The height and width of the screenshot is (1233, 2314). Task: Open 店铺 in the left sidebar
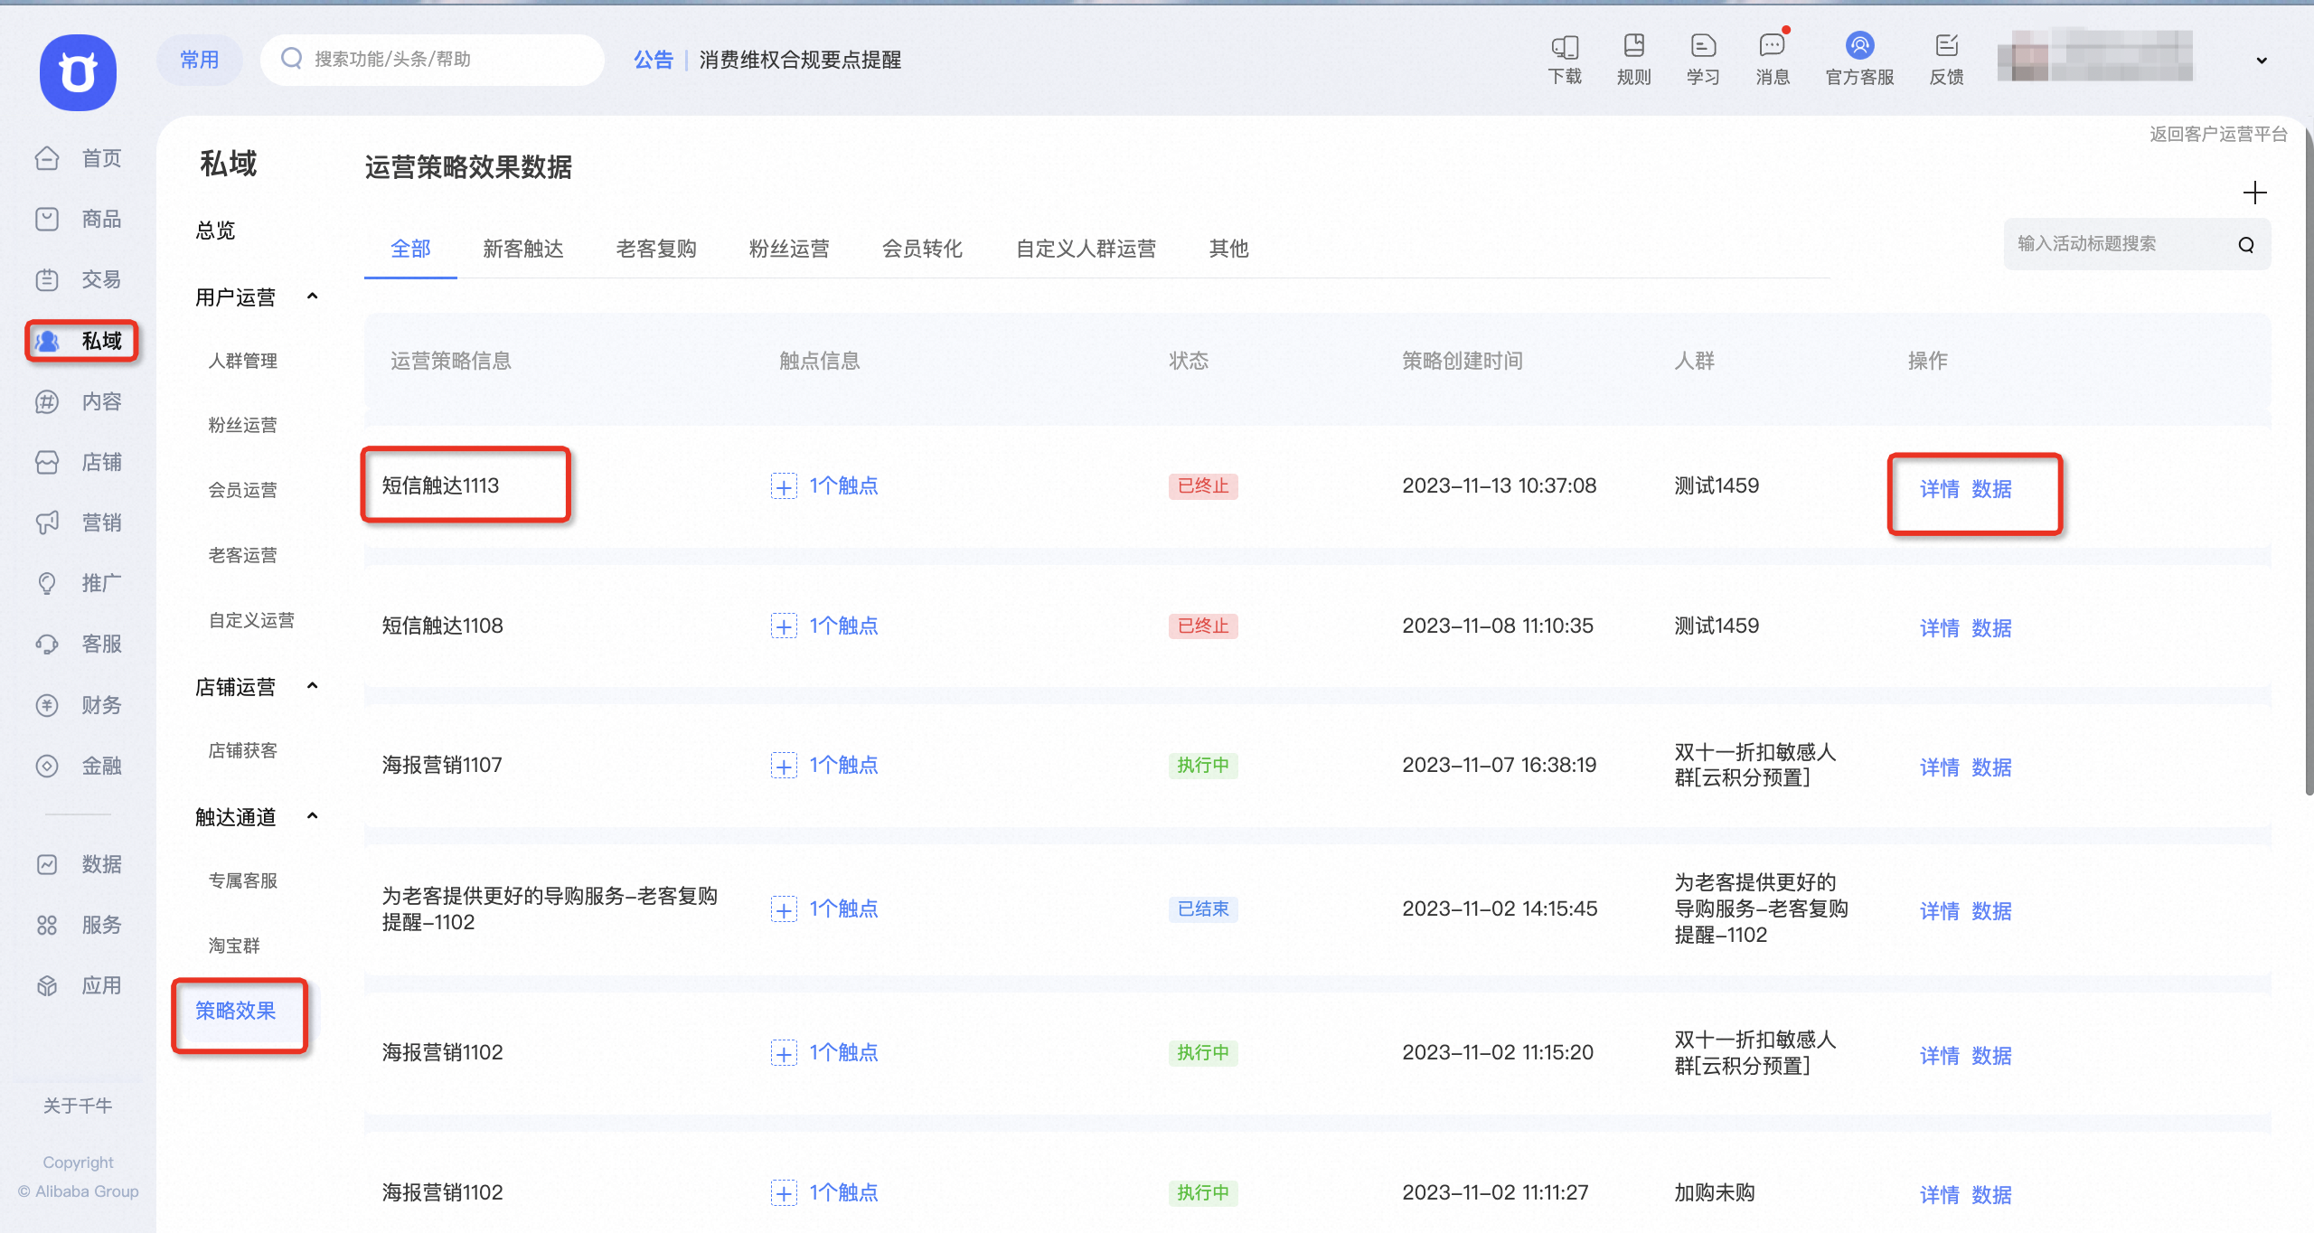pyautogui.click(x=79, y=462)
